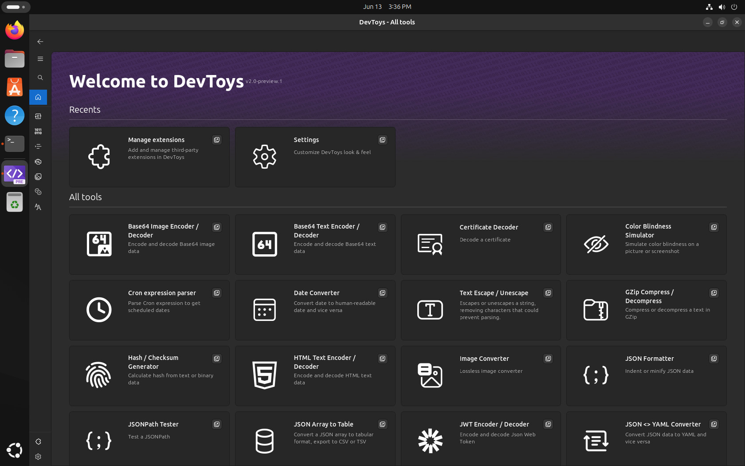Open the Hash / Checksum Generator
Image resolution: width=745 pixels, height=466 pixels.
coord(149,376)
